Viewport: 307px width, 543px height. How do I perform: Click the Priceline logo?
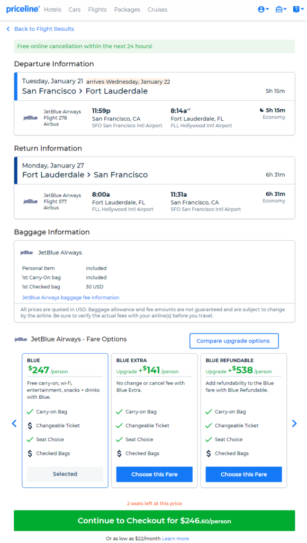click(x=23, y=10)
